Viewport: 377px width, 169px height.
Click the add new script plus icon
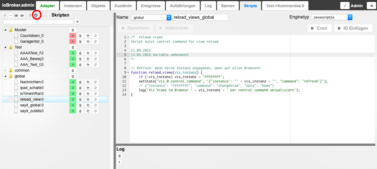(36, 15)
